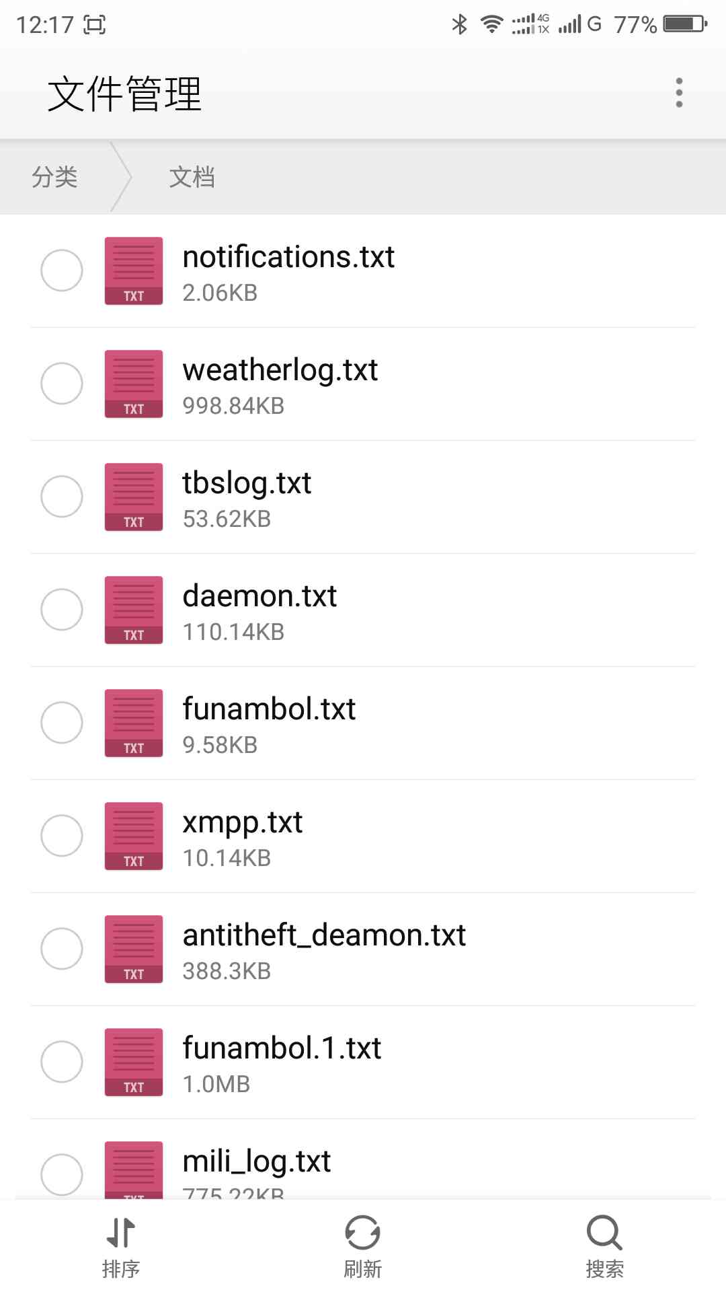Select the notifications.txt radio circle
Image resolution: width=726 pixels, height=1292 pixels.
point(62,271)
